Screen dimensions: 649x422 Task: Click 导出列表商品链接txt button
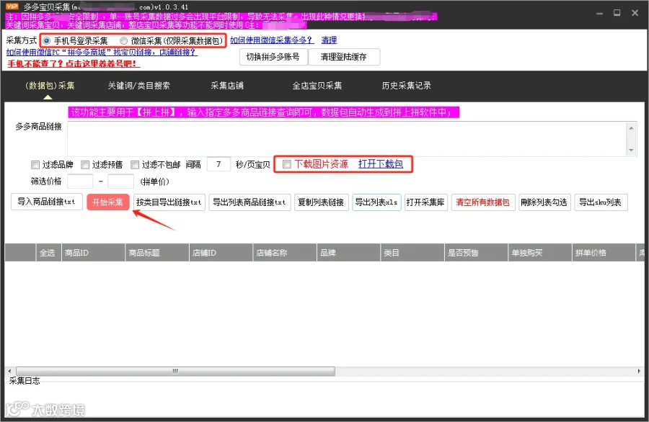point(250,202)
